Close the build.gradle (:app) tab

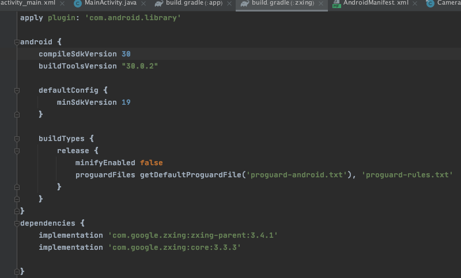tap(229, 3)
